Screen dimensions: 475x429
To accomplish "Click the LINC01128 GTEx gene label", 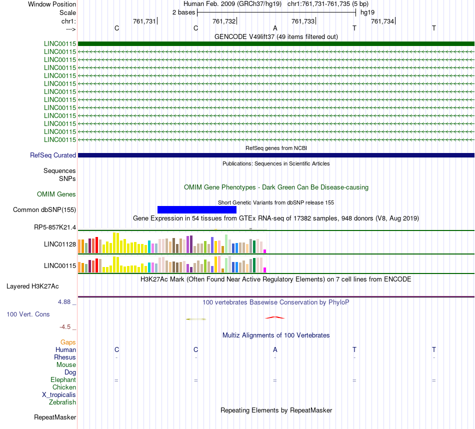I will click(60, 244).
